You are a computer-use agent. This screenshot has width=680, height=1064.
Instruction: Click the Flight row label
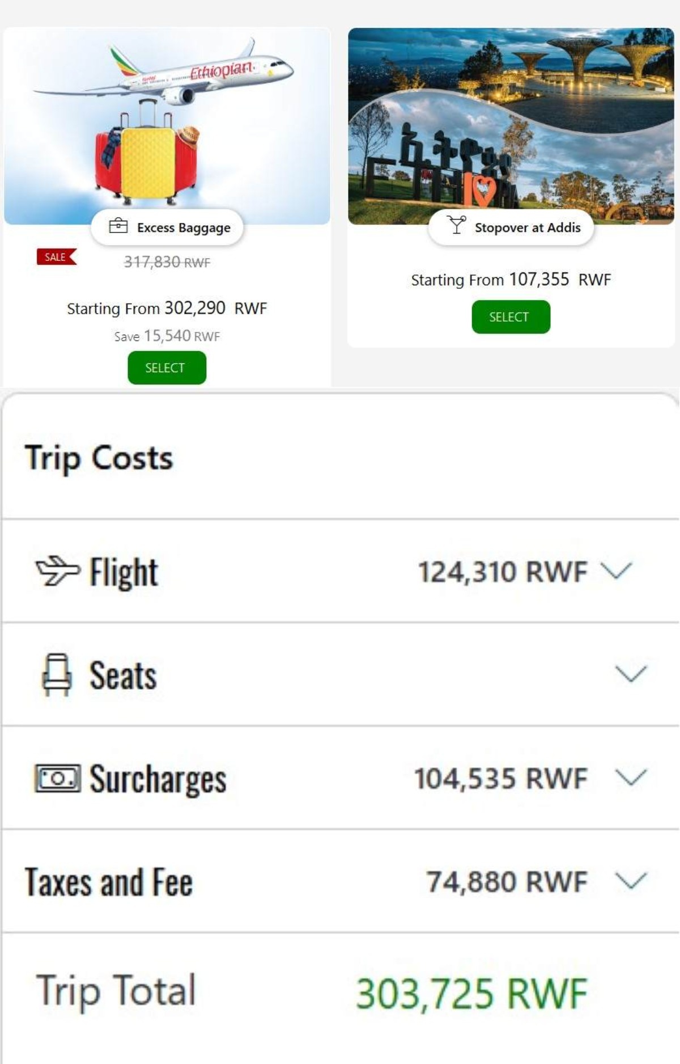pos(124,572)
